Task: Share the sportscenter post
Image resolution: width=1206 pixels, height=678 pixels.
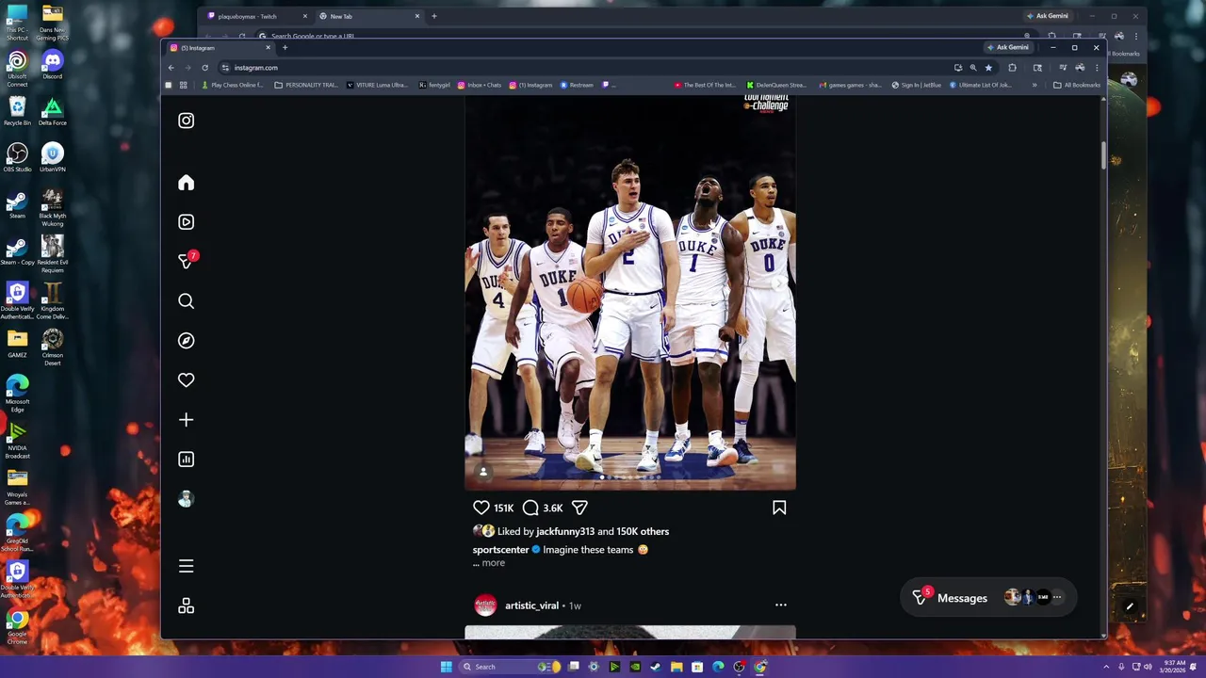Action: (579, 508)
